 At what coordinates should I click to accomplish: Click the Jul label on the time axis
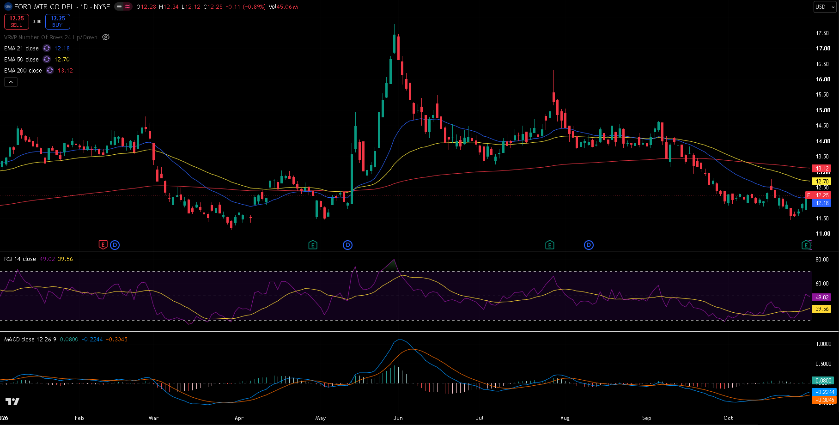pos(480,418)
